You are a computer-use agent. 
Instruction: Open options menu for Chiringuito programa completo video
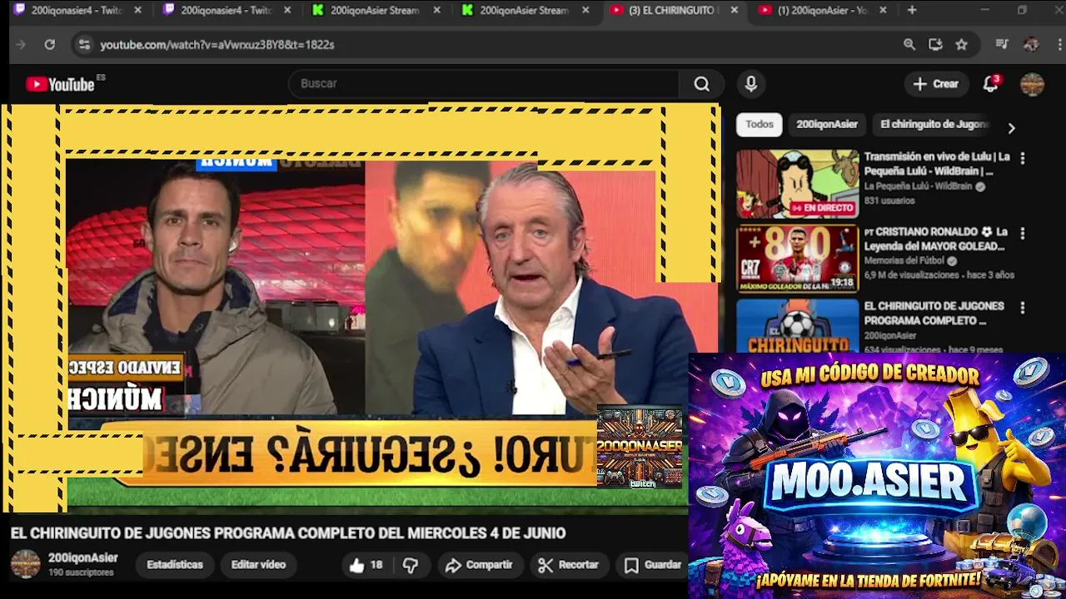(1023, 308)
